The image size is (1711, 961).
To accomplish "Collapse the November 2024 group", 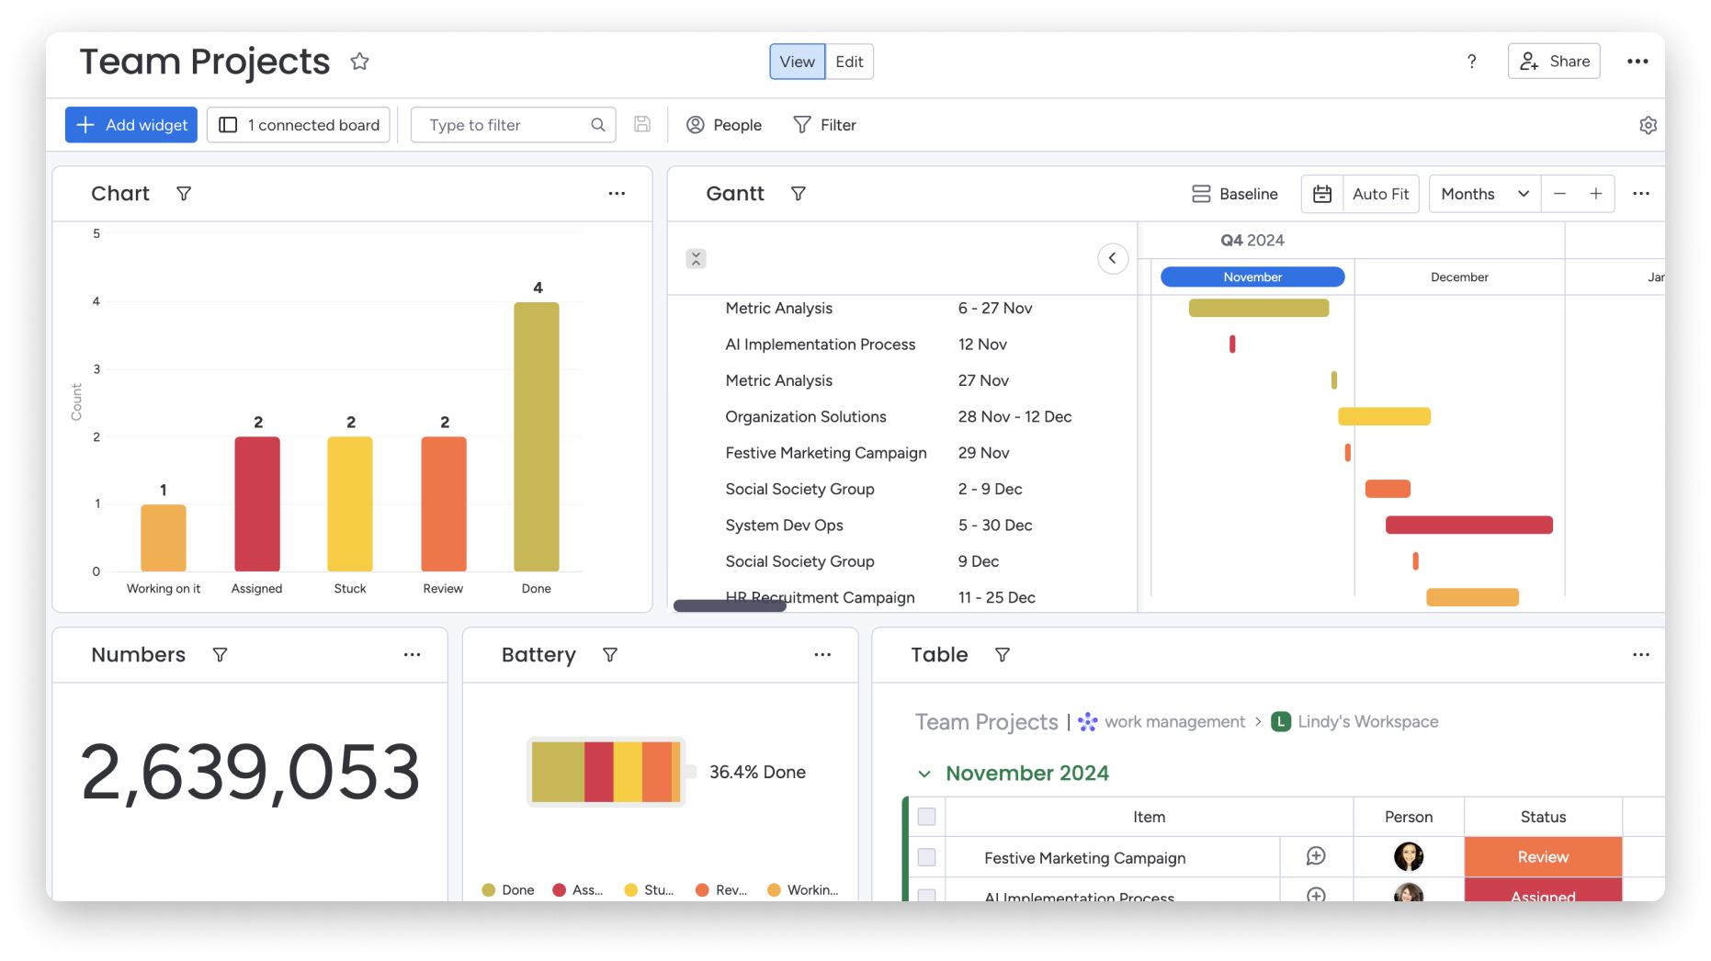I will click(x=925, y=774).
